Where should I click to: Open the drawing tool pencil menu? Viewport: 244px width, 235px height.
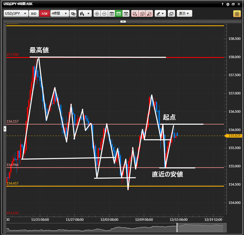click(160, 14)
